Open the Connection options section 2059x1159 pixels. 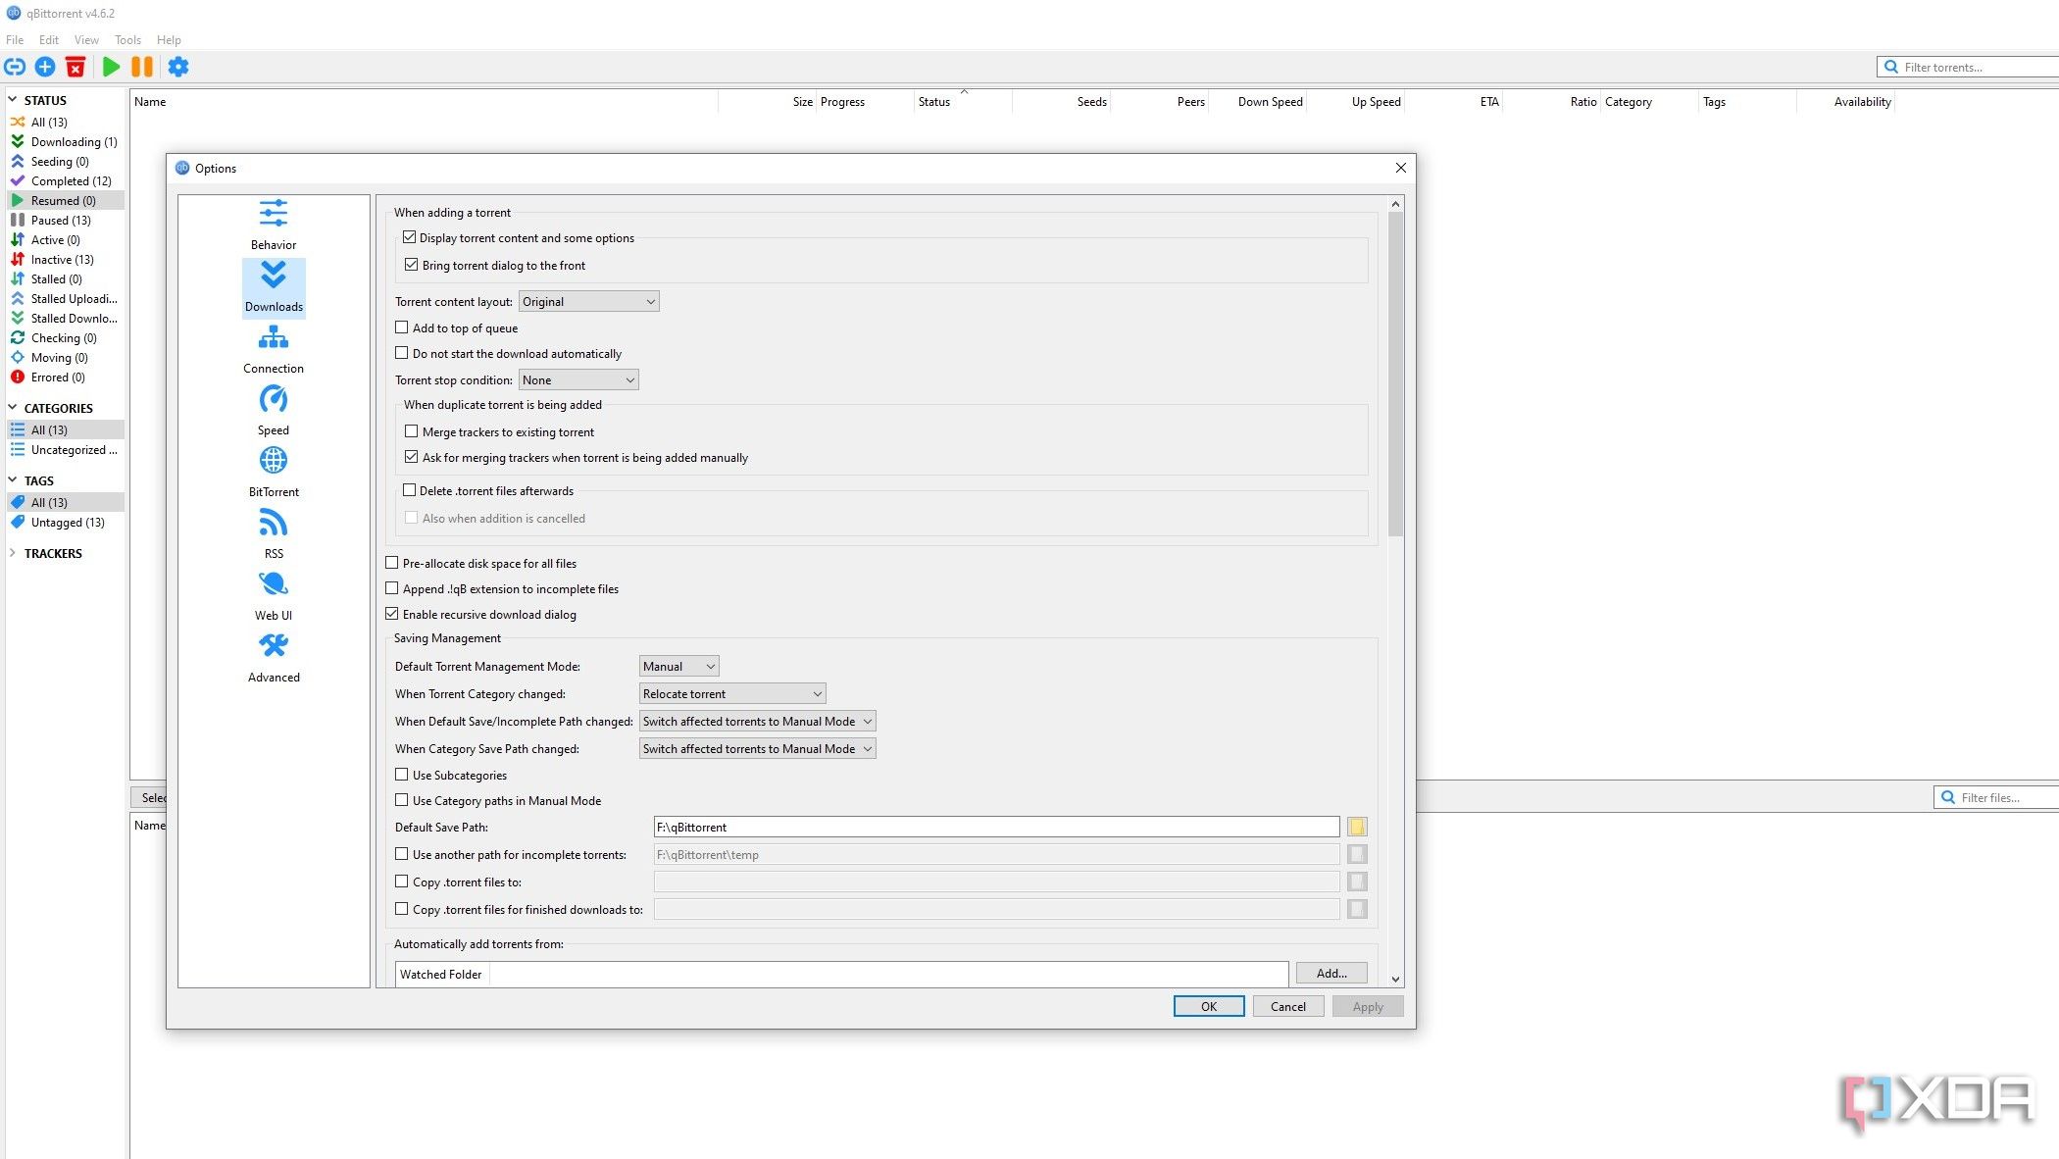pos(274,348)
